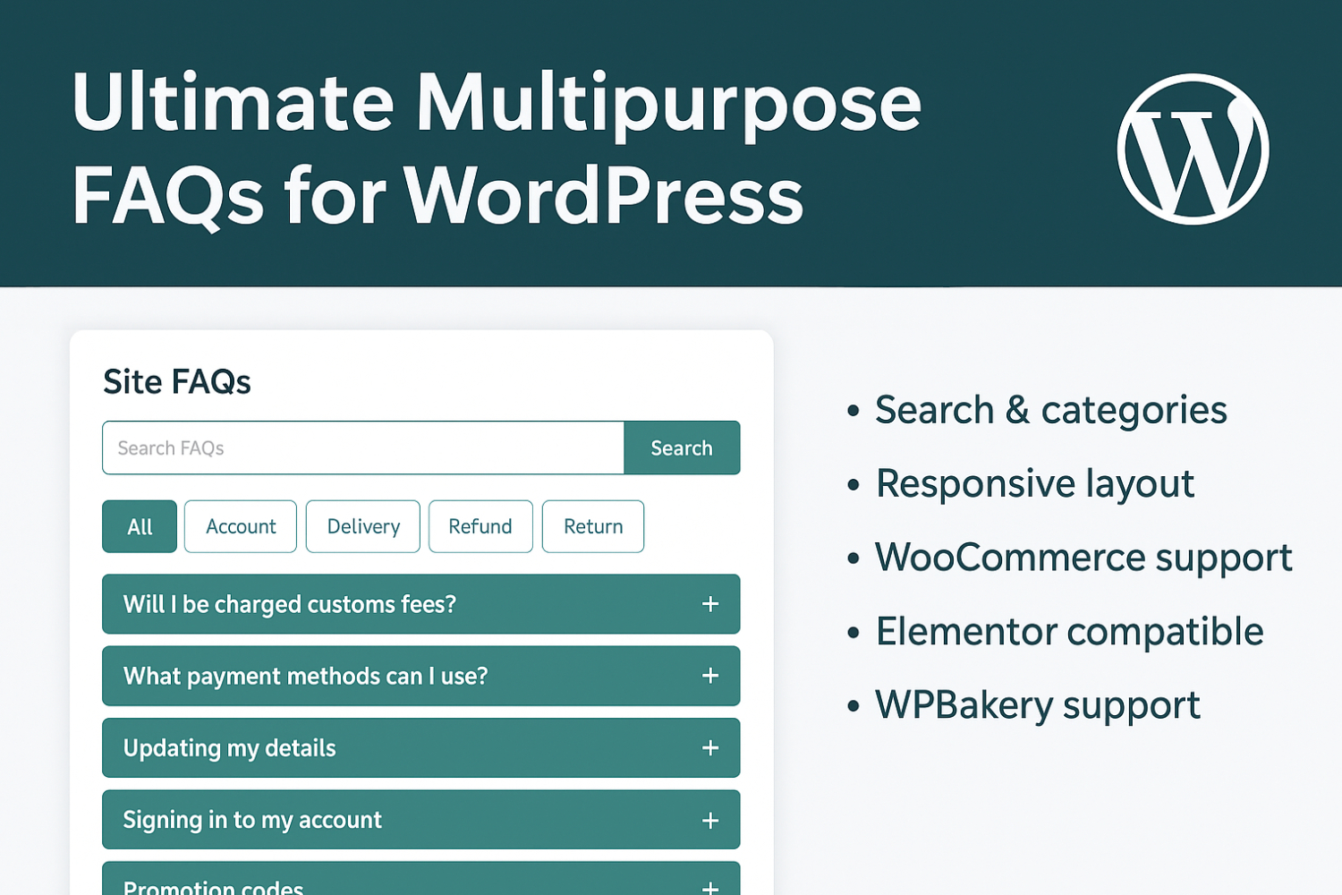The height and width of the screenshot is (895, 1342).
Task: Switch to the Account category
Action: [241, 526]
